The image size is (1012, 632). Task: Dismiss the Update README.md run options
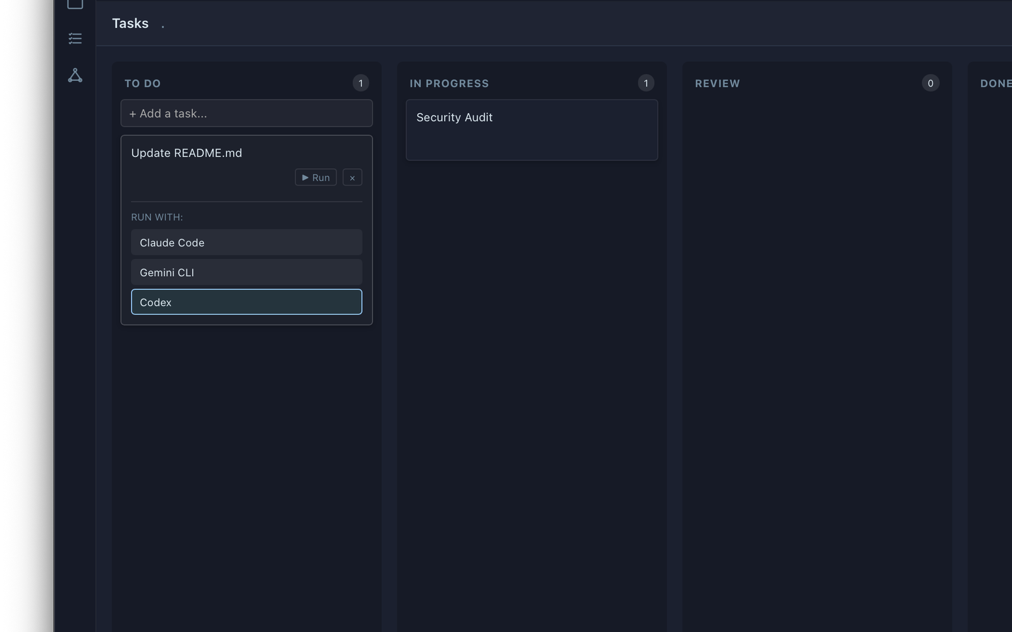coord(352,177)
